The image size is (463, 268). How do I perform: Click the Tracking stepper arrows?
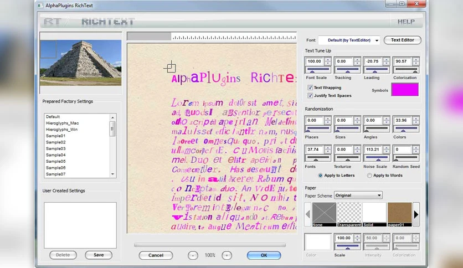click(357, 61)
